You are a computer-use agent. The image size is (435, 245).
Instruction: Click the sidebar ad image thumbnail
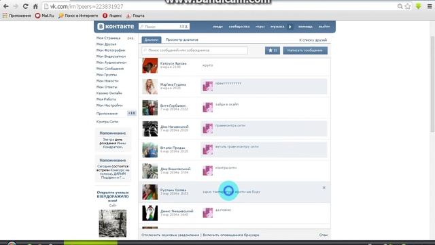click(x=113, y=223)
